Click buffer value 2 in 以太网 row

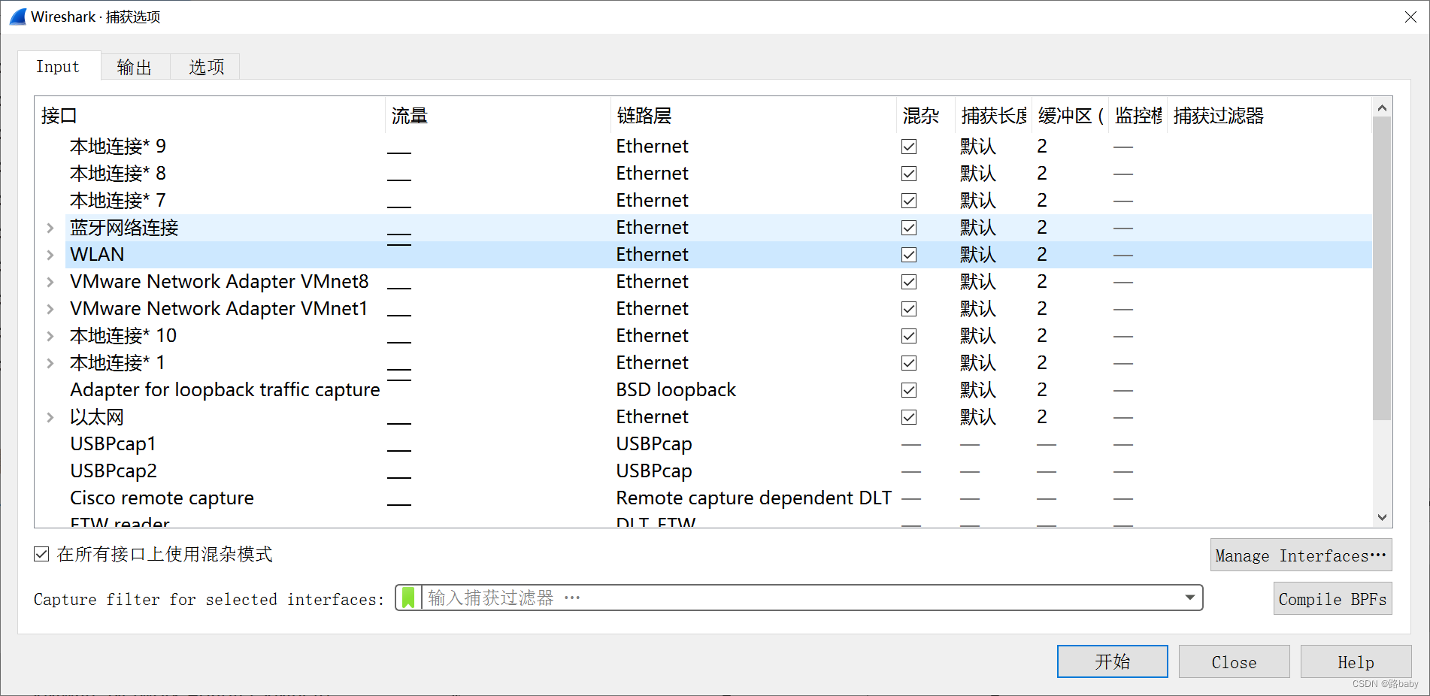[x=1042, y=417]
